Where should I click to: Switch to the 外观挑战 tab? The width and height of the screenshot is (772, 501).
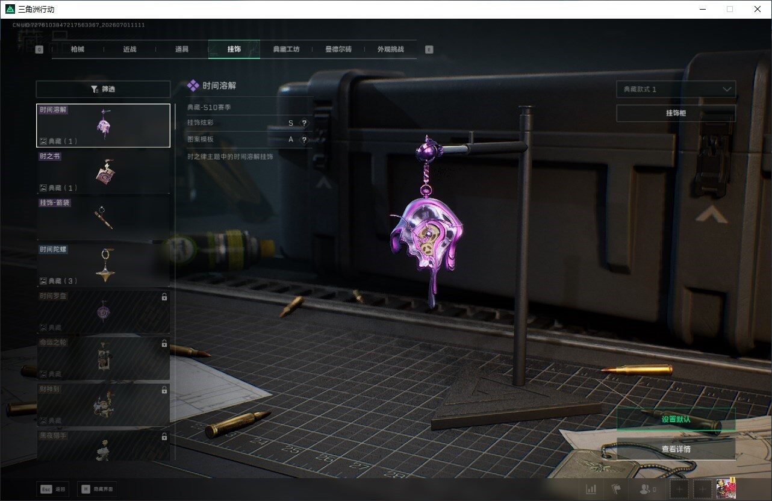click(x=390, y=49)
